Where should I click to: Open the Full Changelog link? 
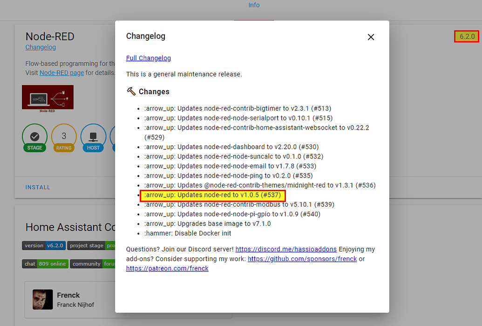pos(148,58)
